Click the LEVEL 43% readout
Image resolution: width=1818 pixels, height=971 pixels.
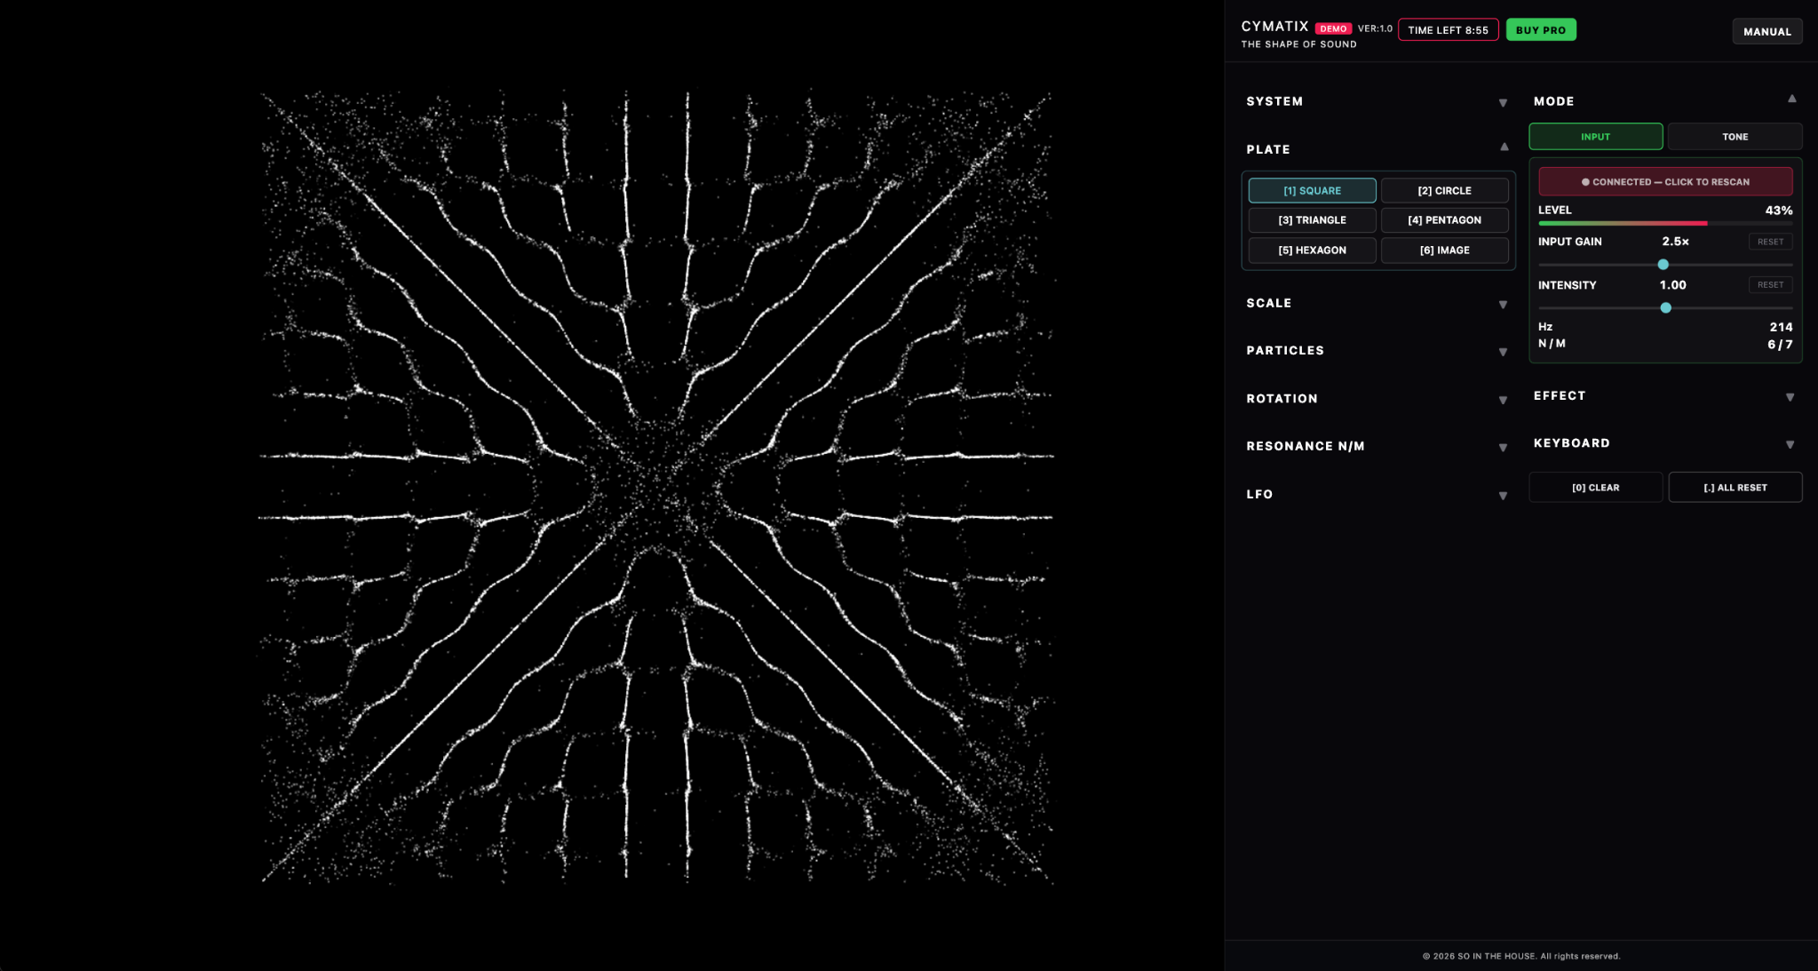click(x=1778, y=211)
